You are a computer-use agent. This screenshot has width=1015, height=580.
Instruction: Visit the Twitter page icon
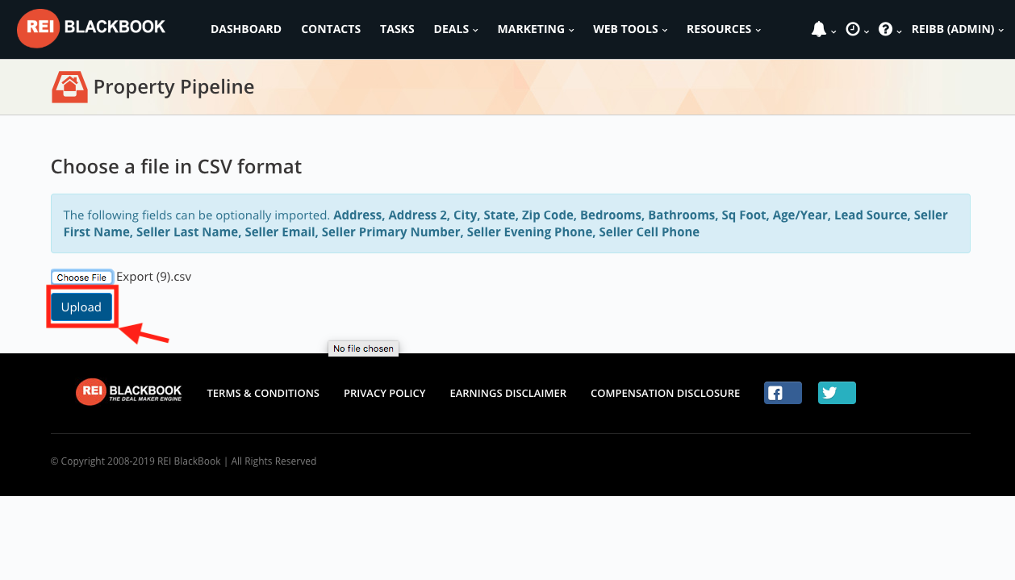click(x=837, y=393)
